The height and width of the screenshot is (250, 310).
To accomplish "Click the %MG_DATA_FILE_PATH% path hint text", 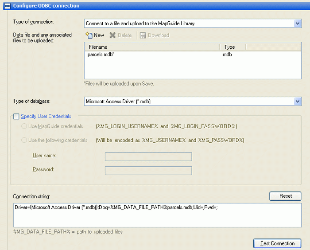I will pos(68,232).
